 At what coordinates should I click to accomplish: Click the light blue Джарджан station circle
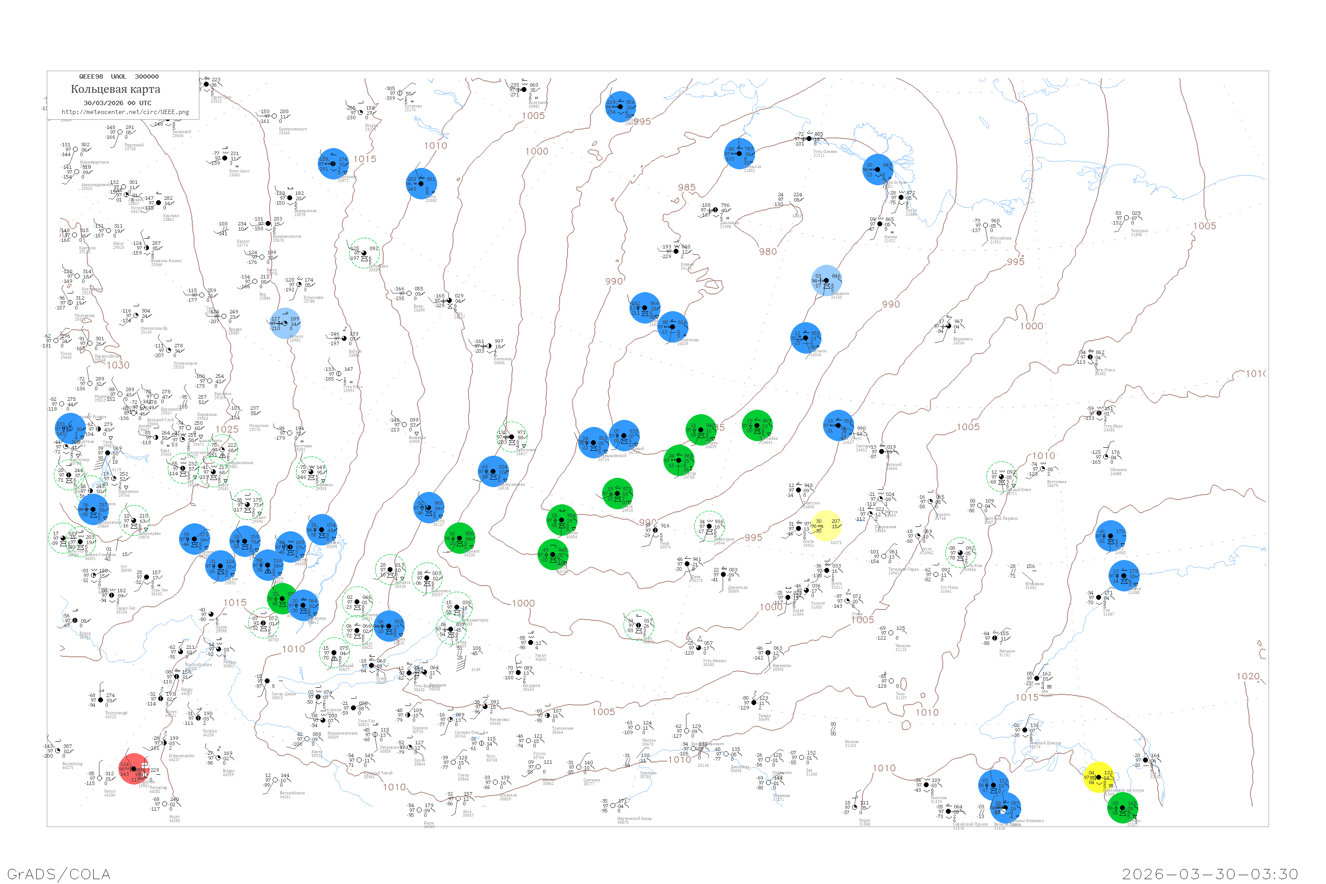pos(827,280)
